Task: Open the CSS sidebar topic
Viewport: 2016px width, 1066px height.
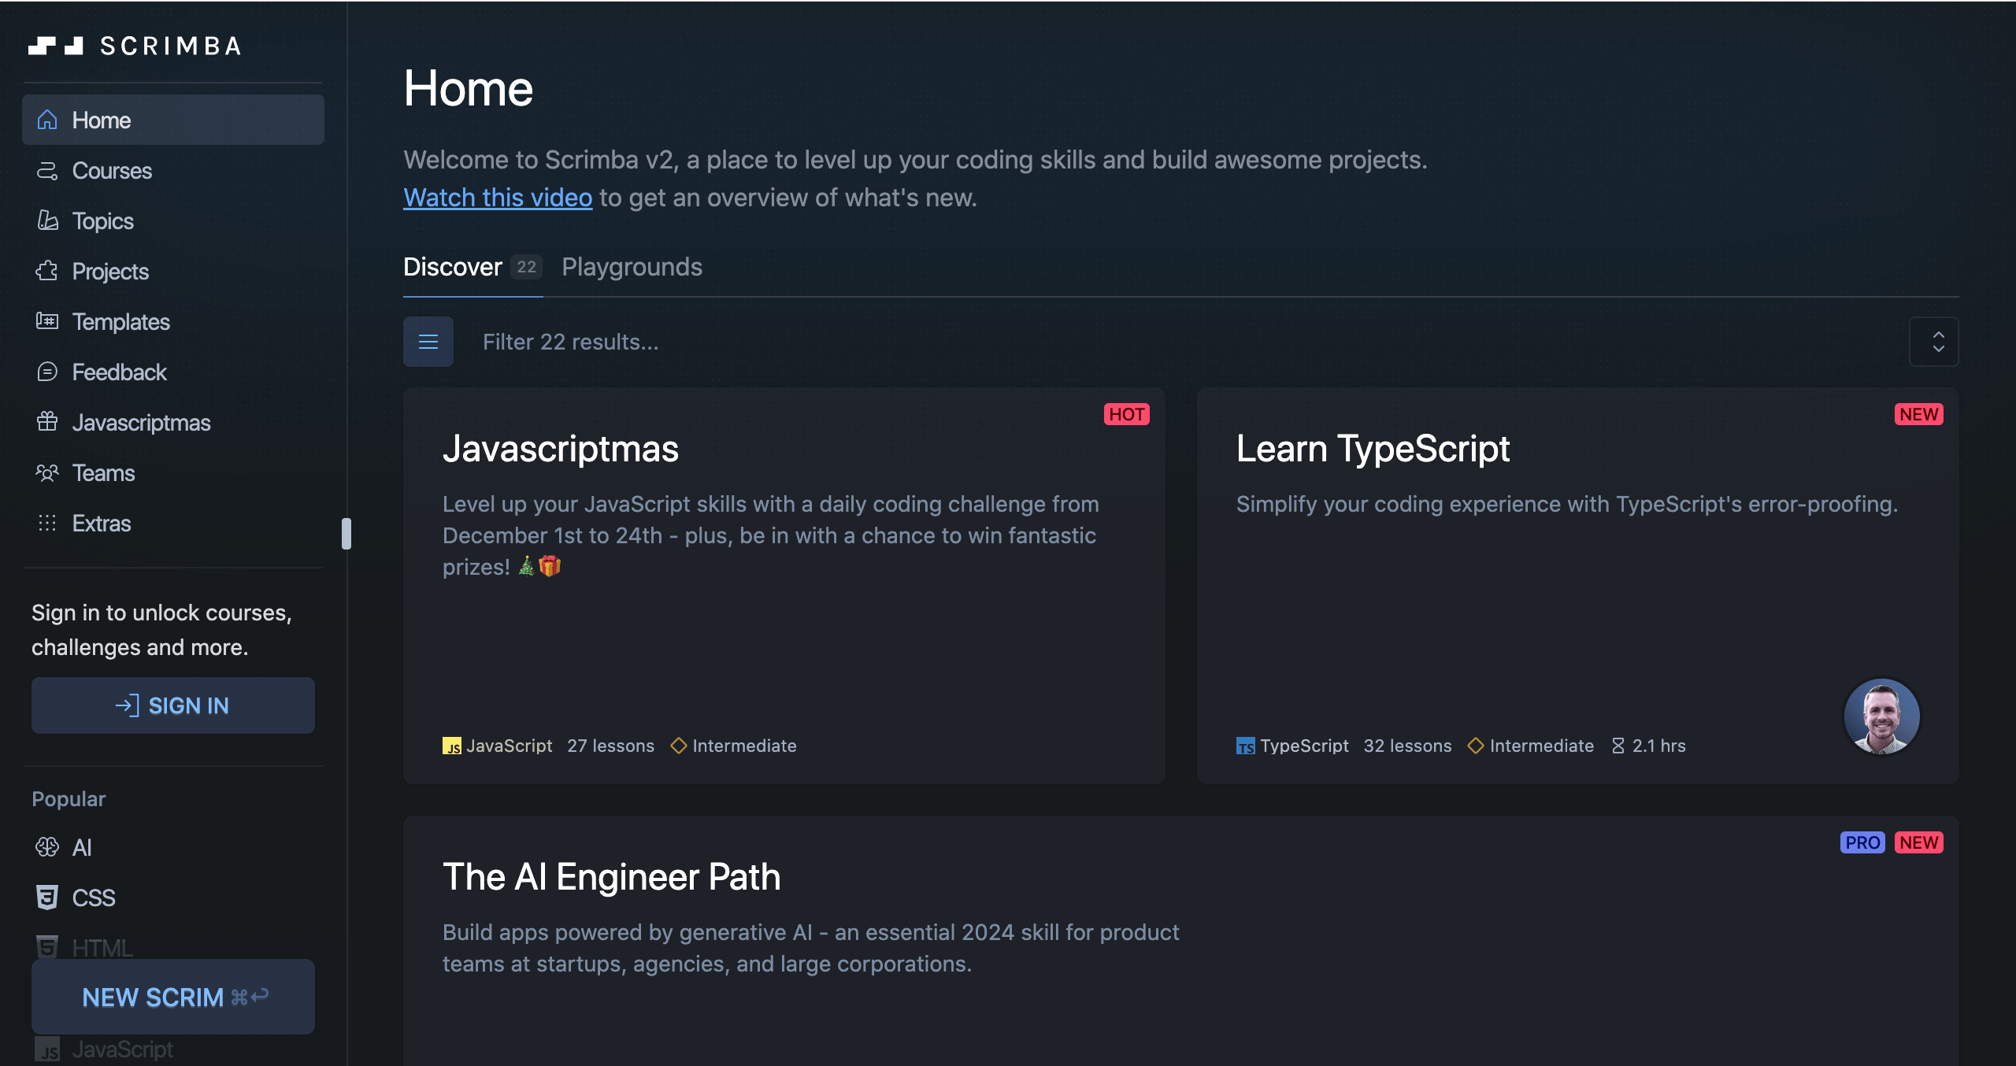Action: (94, 895)
